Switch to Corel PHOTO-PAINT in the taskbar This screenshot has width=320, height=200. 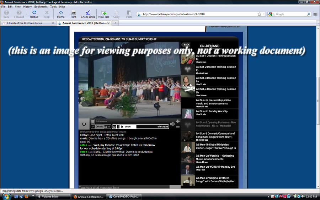124,197
